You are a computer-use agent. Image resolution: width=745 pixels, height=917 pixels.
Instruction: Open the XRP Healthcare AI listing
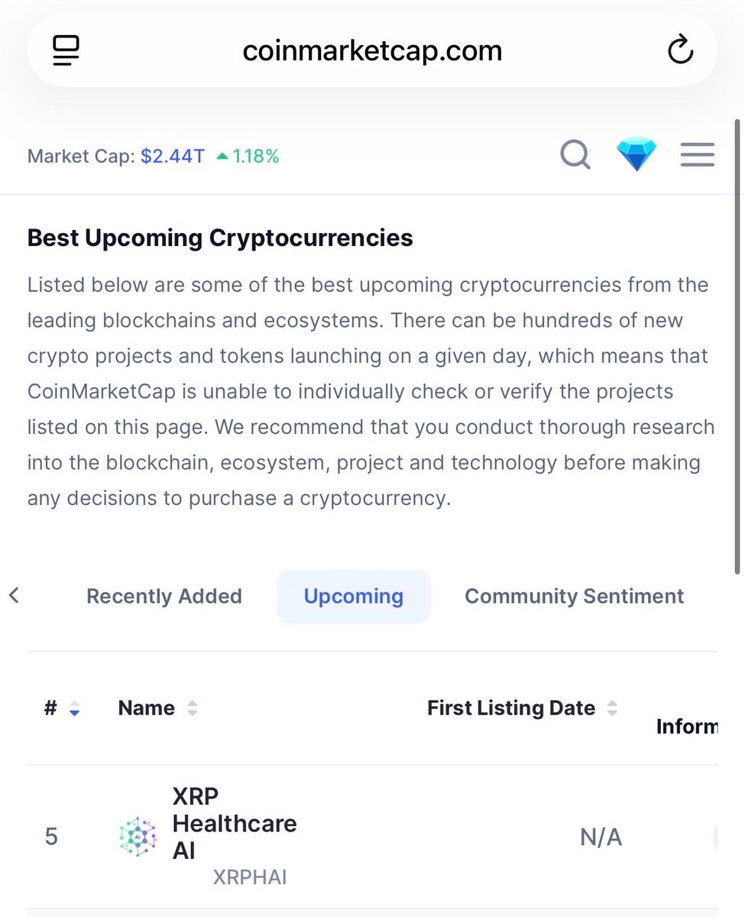[x=234, y=824]
